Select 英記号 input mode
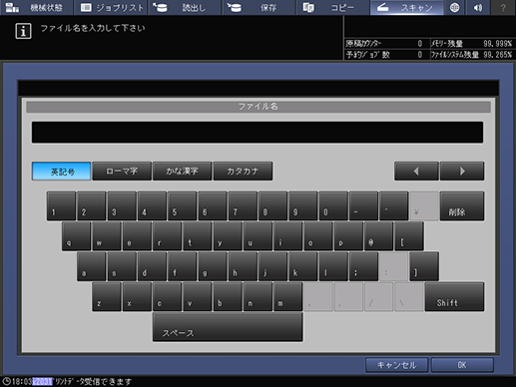The height and width of the screenshot is (387, 516). 62,172
